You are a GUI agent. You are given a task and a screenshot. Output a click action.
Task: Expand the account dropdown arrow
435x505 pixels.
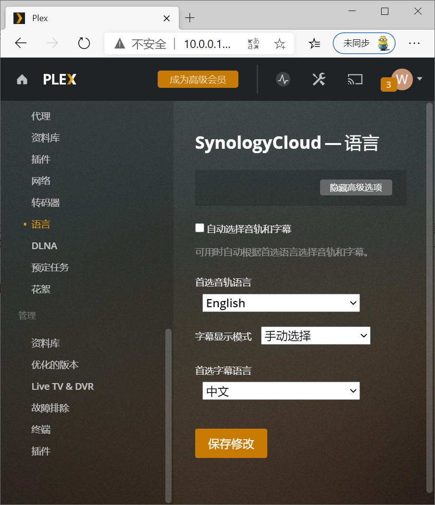click(x=420, y=79)
